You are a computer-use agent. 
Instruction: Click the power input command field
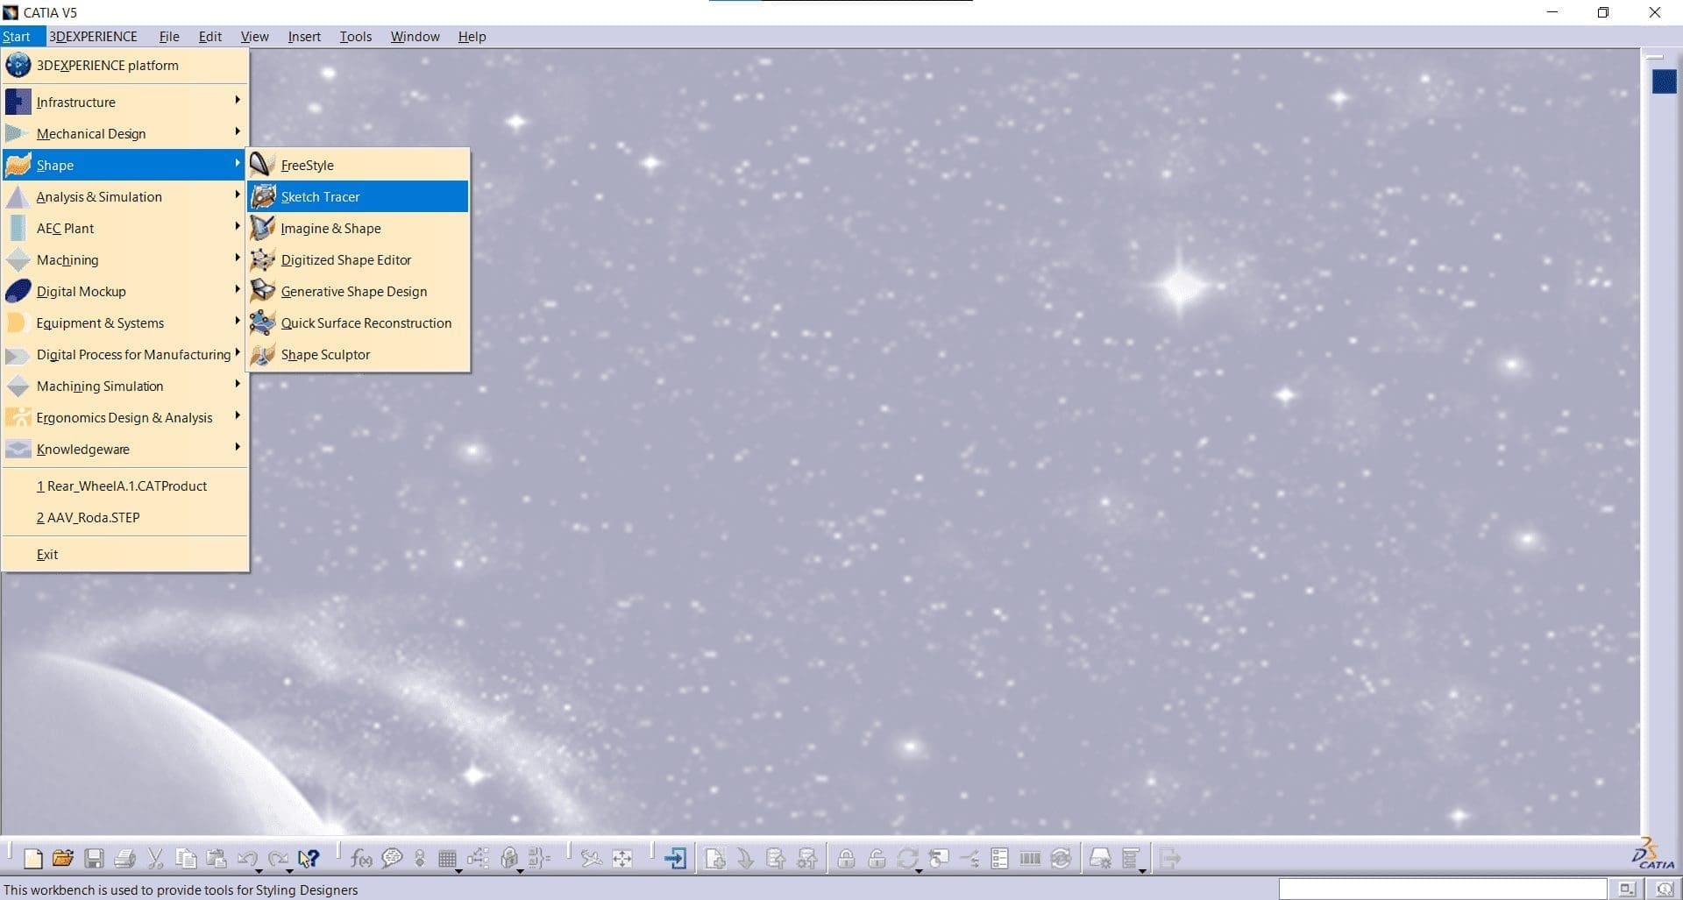pos(1443,889)
